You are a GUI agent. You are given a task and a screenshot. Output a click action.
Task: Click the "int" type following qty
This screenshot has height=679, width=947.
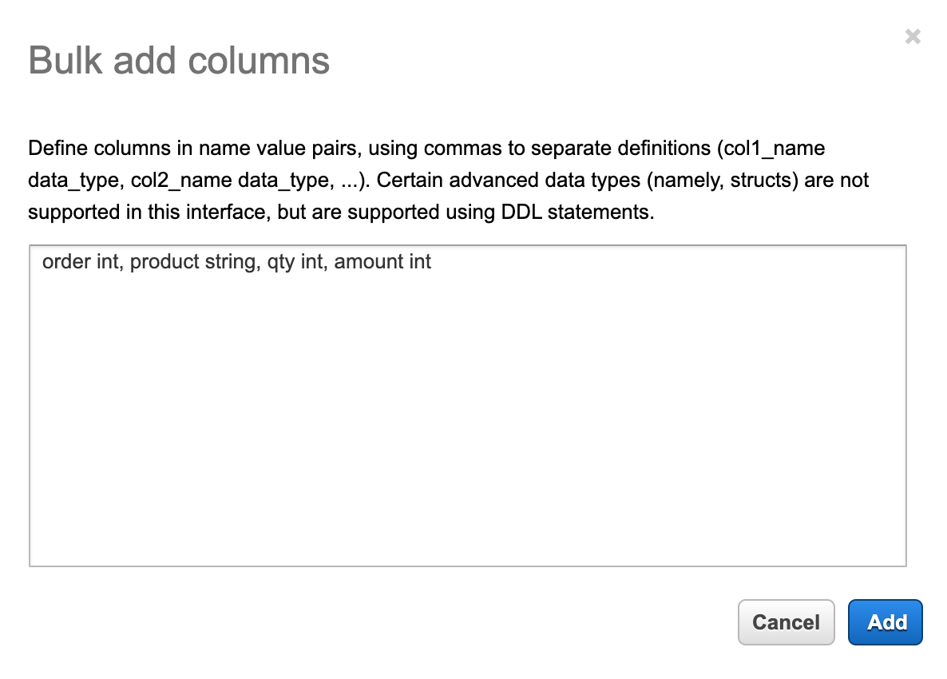(311, 262)
